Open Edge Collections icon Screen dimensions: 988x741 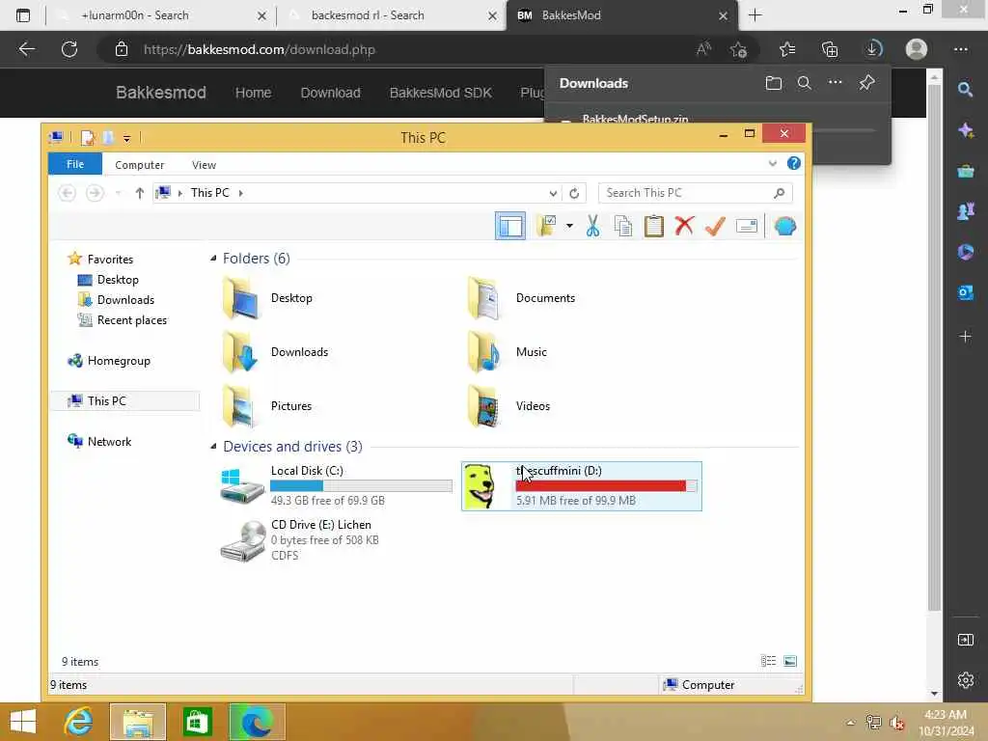coord(830,49)
